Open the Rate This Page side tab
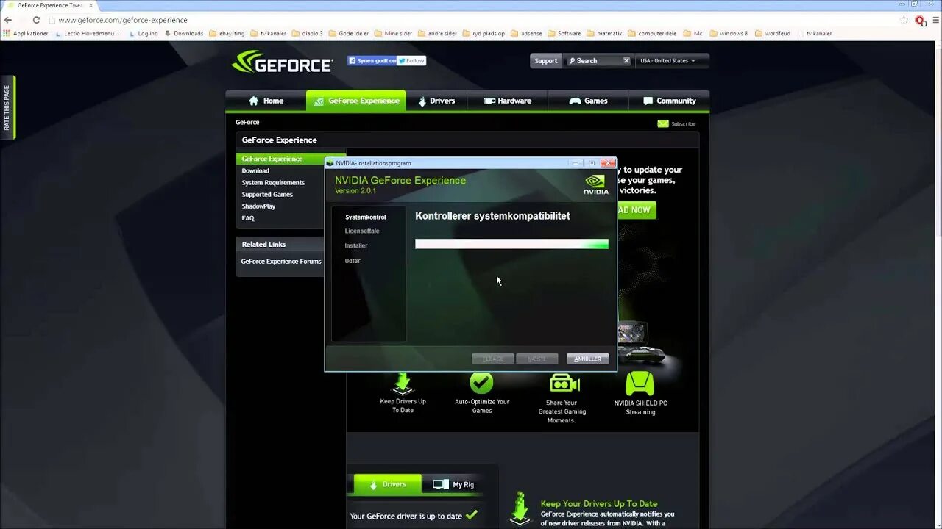Viewport: 942px width, 529px height. (x=7, y=107)
